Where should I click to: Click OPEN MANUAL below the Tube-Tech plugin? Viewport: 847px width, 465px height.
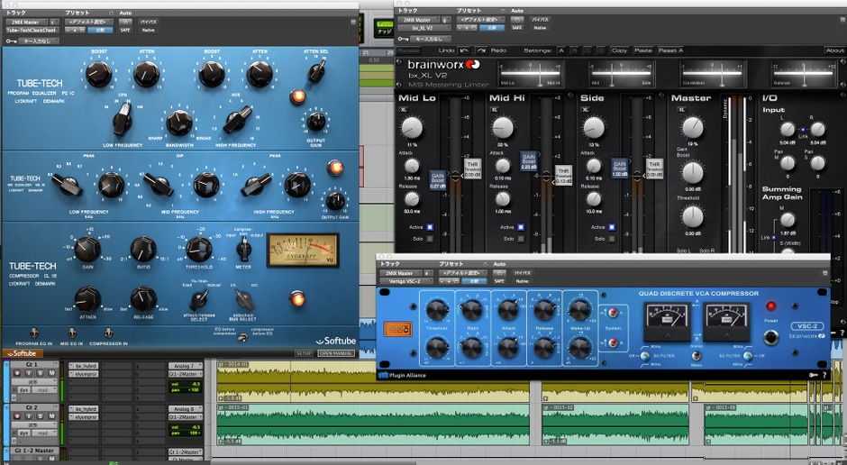(336, 353)
